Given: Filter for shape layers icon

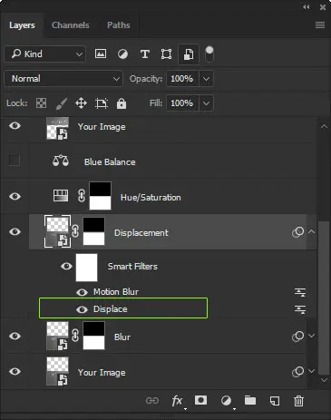Looking at the screenshot, I should tap(166, 54).
